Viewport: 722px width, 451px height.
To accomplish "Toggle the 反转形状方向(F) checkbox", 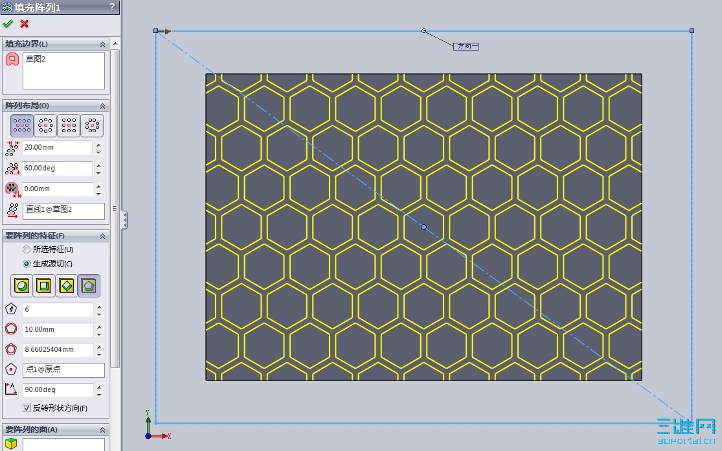I will (27, 408).
